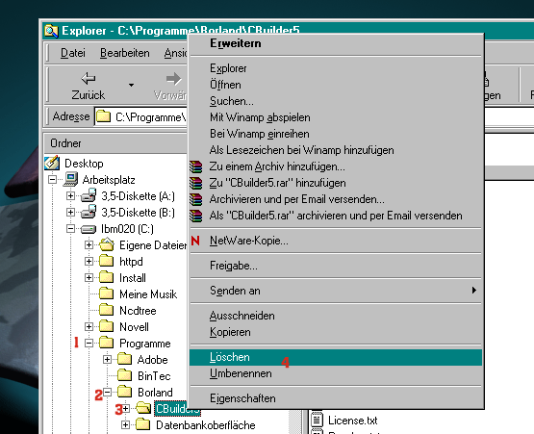The width and height of the screenshot is (534, 434).
Task: Open the Bearbeiten menu
Action: [125, 53]
